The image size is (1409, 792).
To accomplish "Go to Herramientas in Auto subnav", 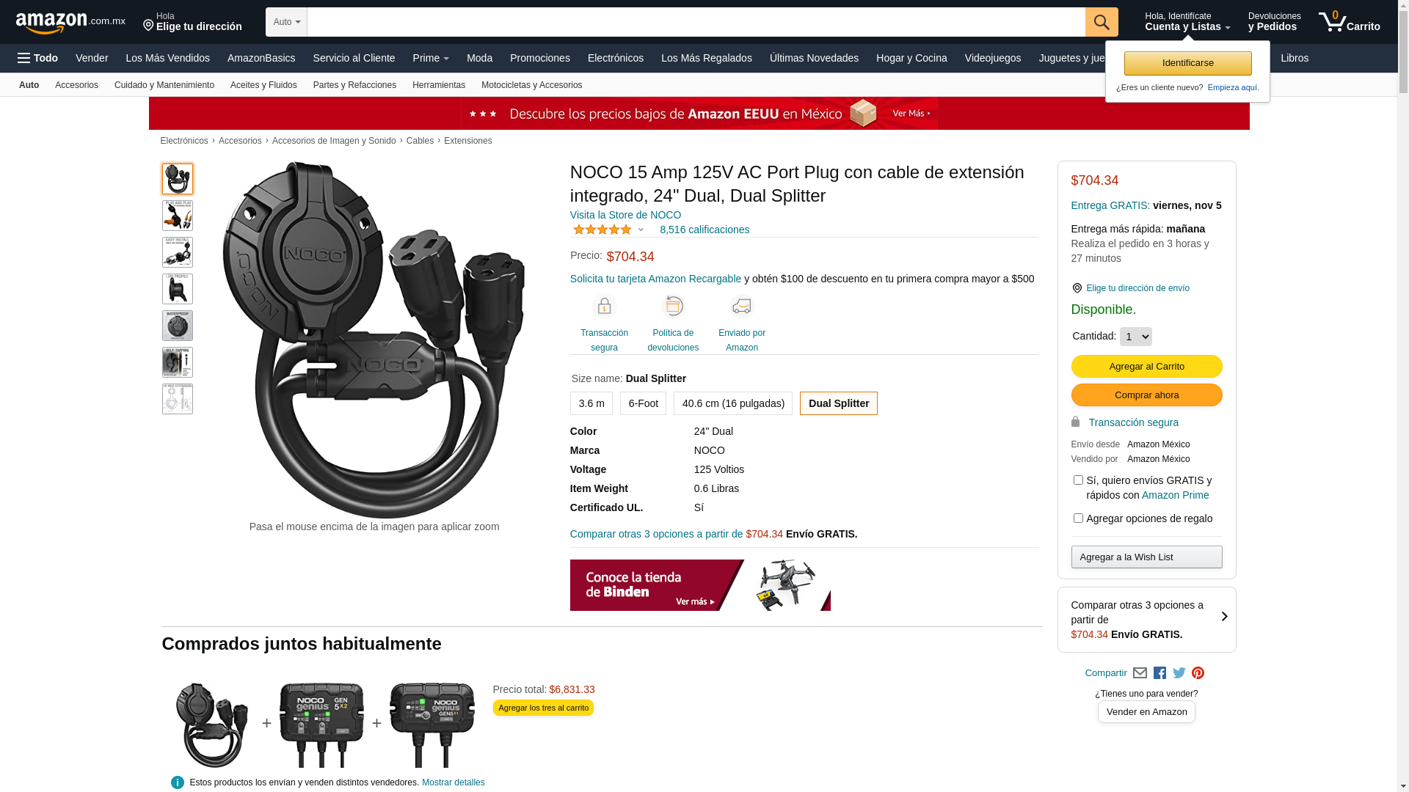I will (x=438, y=85).
